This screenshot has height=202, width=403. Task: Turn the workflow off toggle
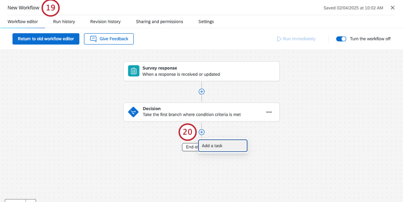point(341,39)
